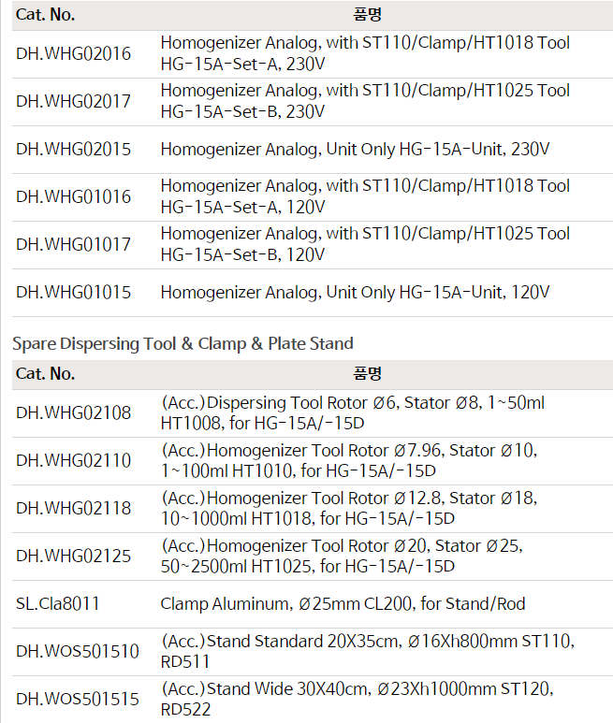Click catalog number DH.WHG02125

(x=74, y=557)
